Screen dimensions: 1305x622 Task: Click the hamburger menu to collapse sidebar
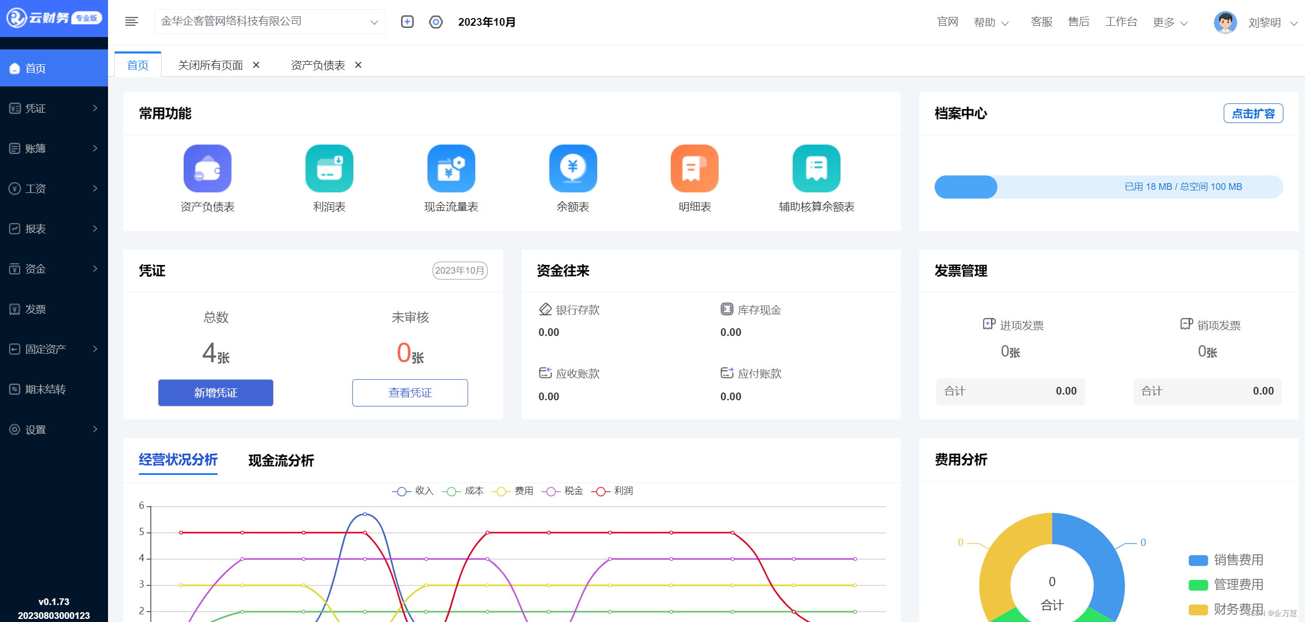(x=131, y=21)
